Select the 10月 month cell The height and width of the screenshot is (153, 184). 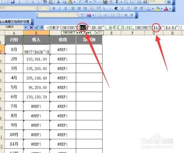[14, 135]
